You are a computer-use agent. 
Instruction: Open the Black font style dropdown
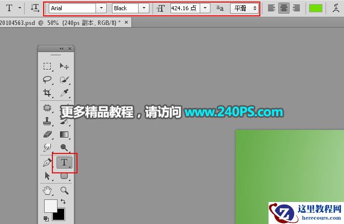coord(144,8)
